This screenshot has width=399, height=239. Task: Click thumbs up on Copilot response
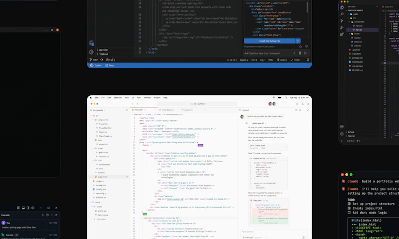(301, 46)
